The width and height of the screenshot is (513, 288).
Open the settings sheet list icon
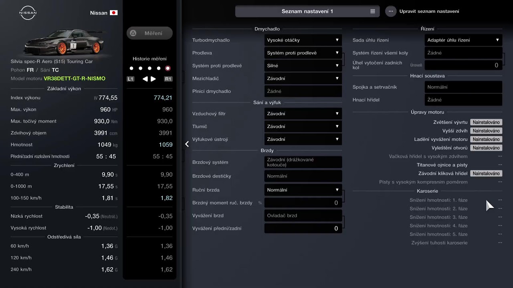point(373,11)
